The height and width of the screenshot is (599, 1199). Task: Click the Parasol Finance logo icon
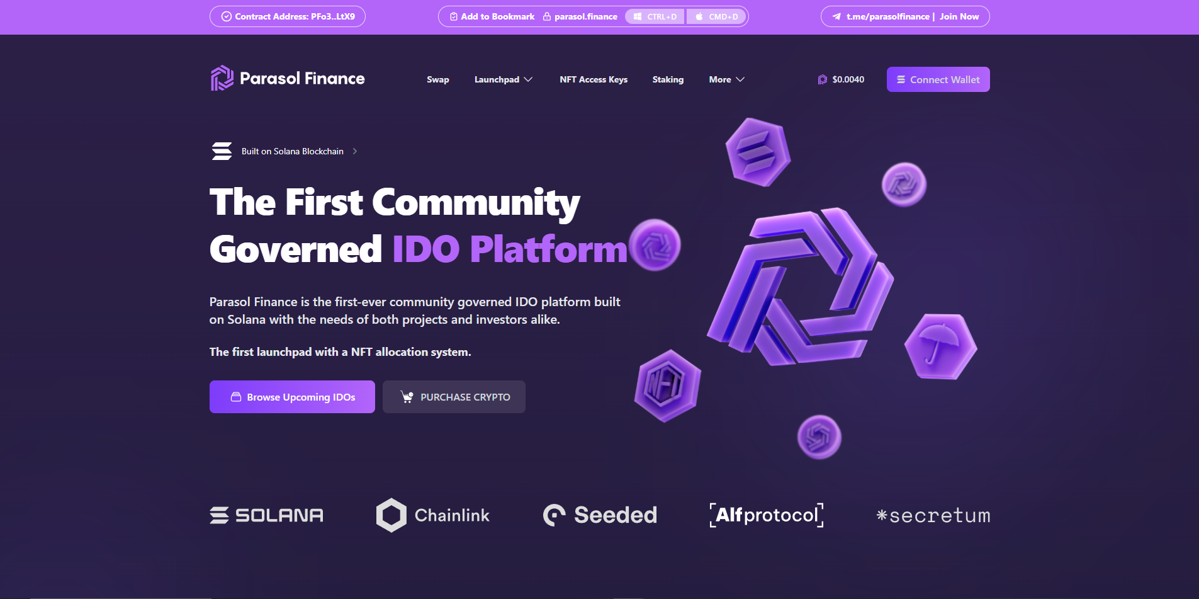click(x=222, y=79)
